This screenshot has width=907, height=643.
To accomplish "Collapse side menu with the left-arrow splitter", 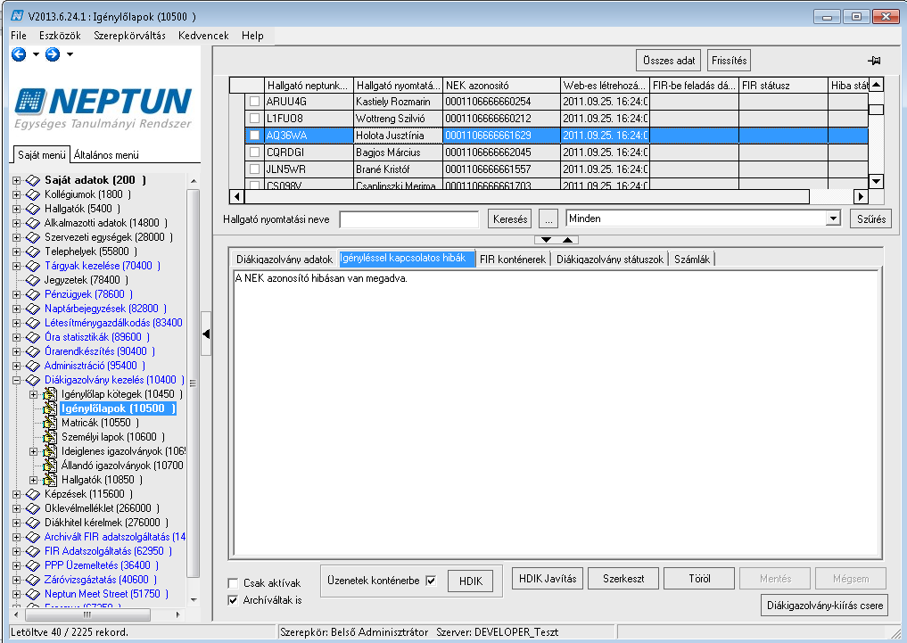I will pyautogui.click(x=206, y=334).
